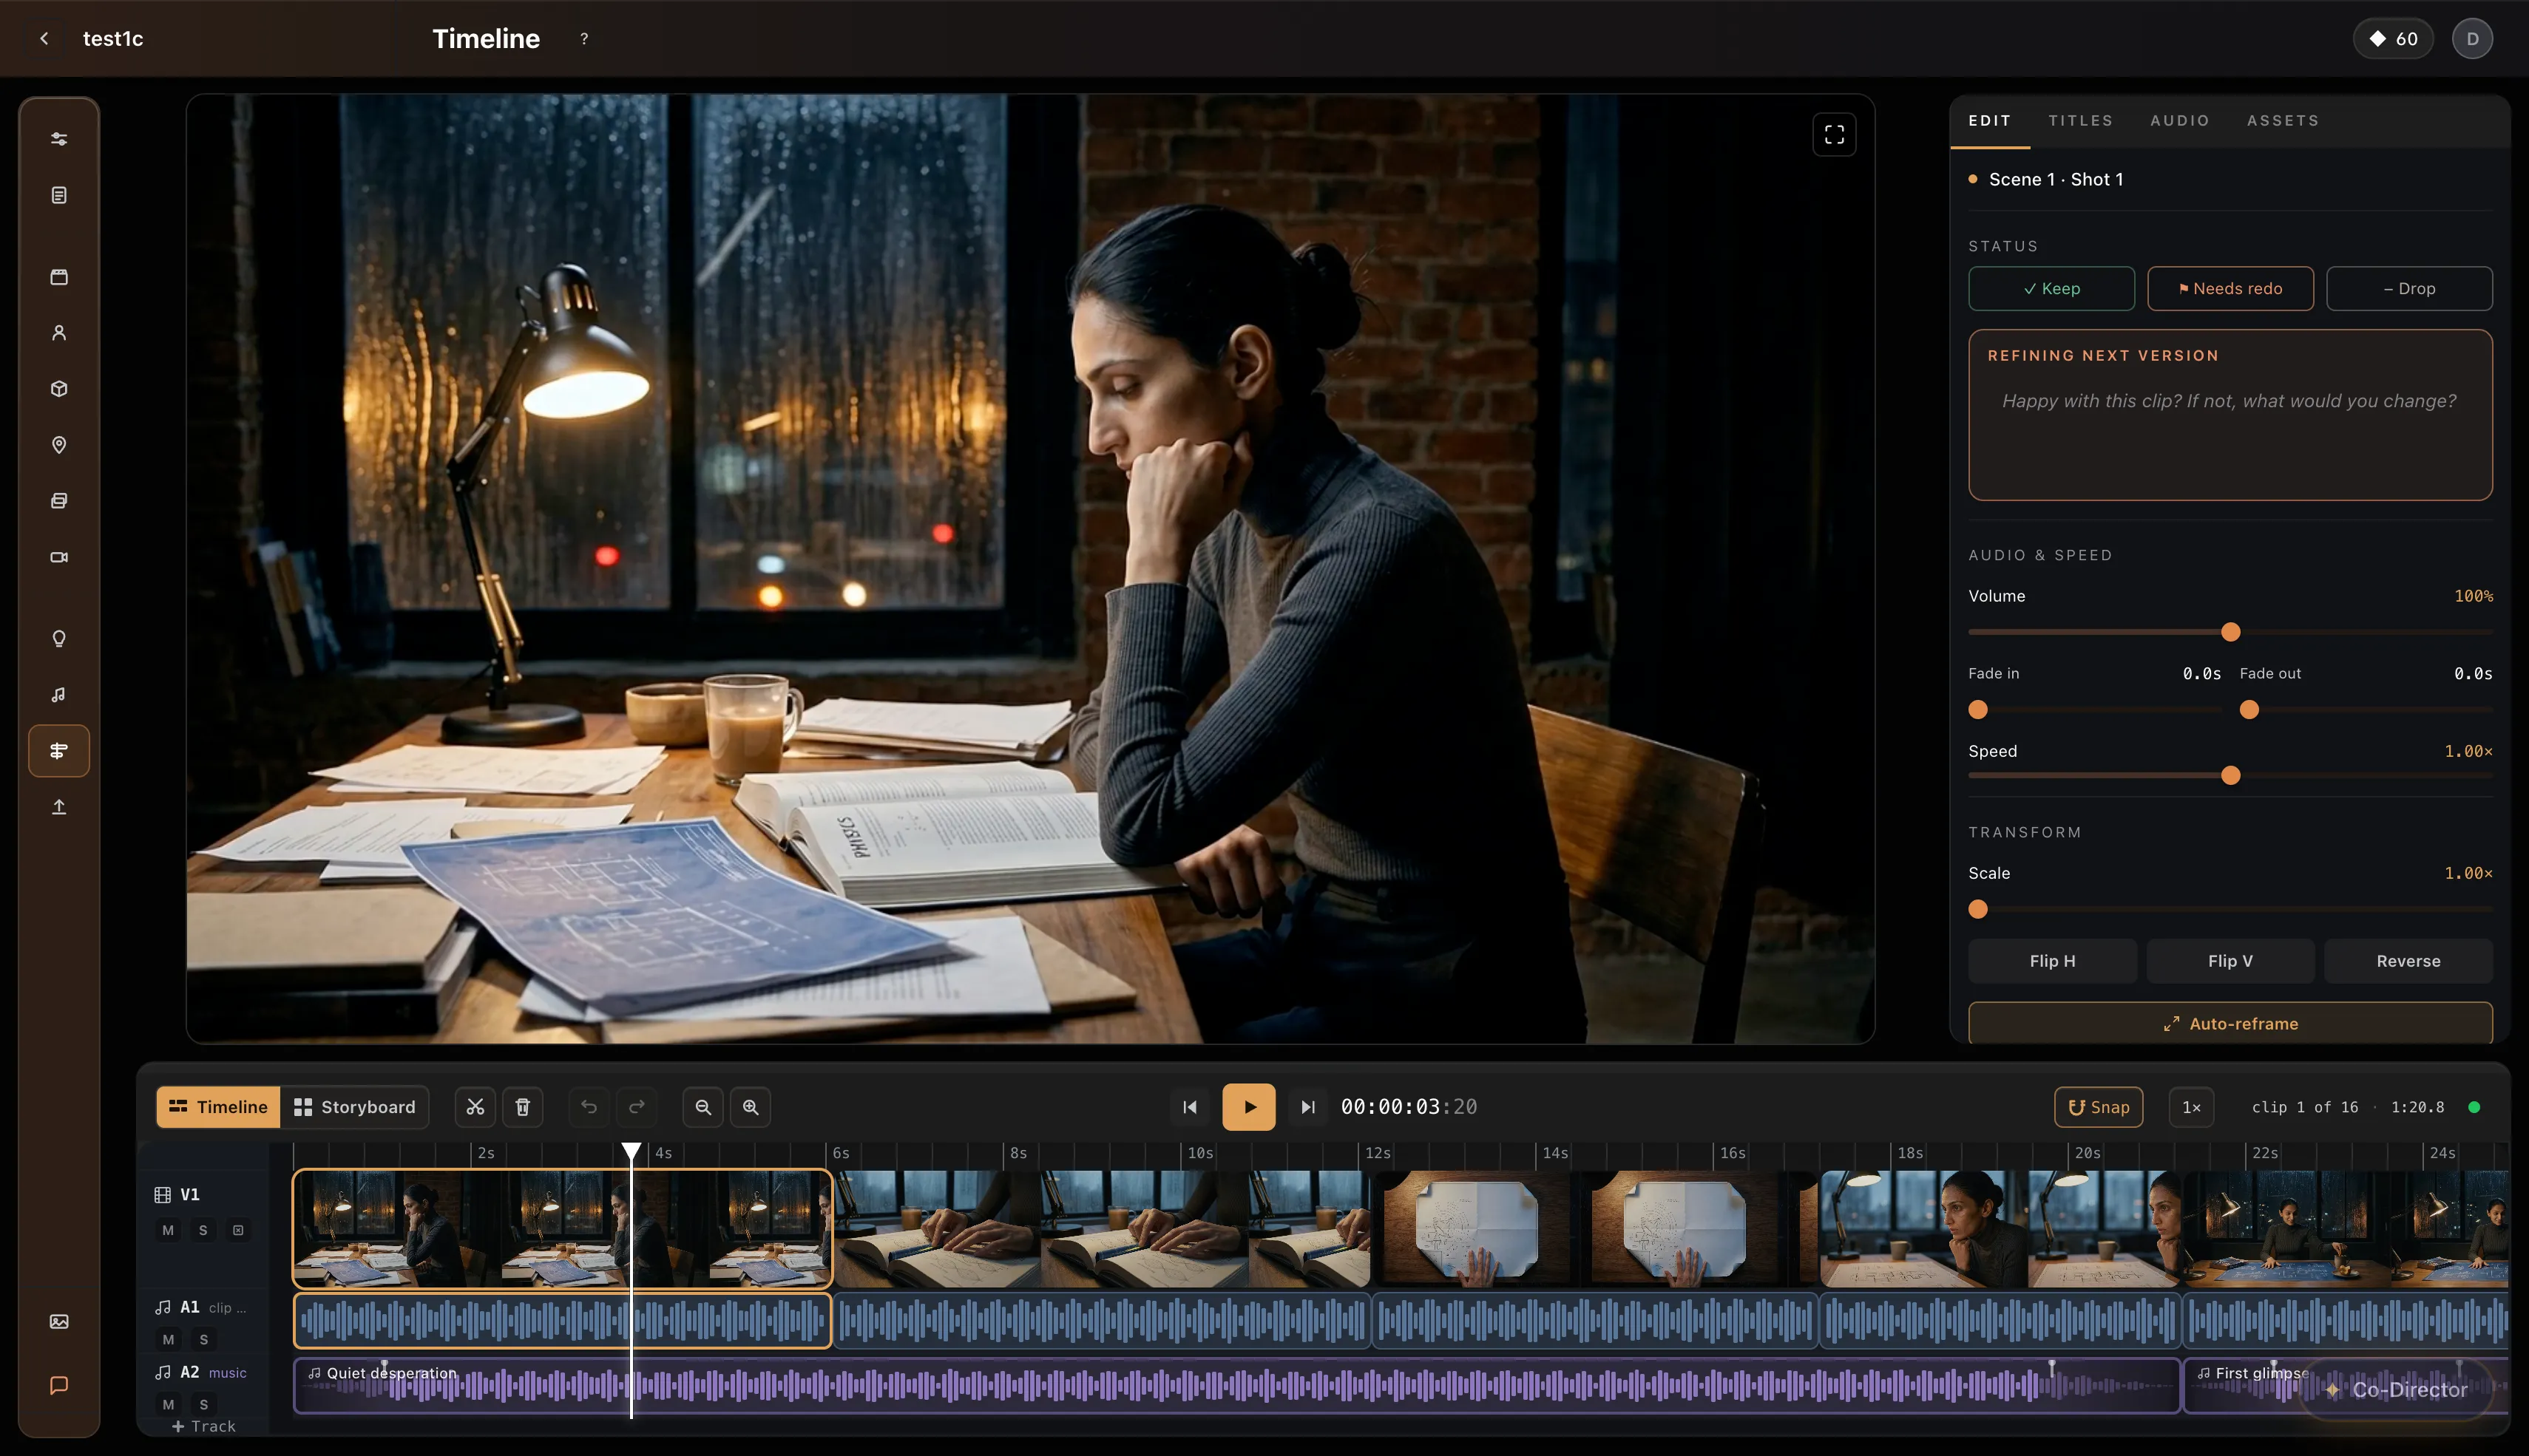Screen dimensions: 2529x1456
Task: Solo the A1 clip audio track
Action: click(203, 1339)
